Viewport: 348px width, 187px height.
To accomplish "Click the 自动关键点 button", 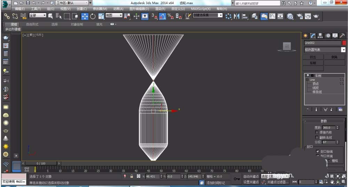I will (251, 176).
